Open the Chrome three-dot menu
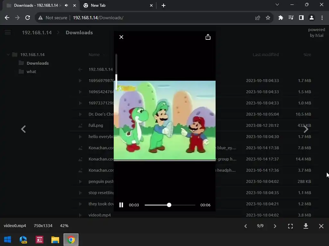 tap(322, 18)
